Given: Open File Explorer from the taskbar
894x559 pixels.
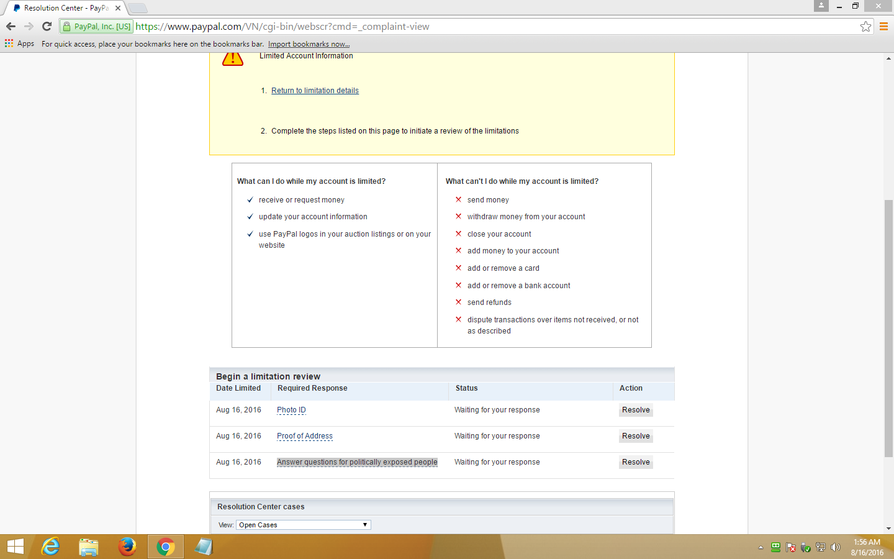Looking at the screenshot, I should [89, 547].
